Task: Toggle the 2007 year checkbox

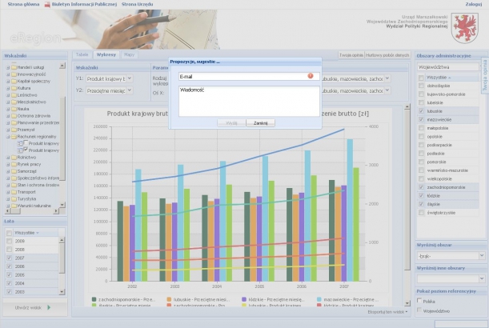Action: [9, 258]
